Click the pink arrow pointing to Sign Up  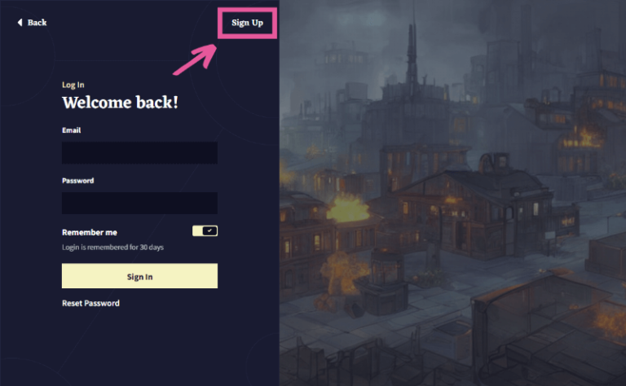click(x=196, y=59)
